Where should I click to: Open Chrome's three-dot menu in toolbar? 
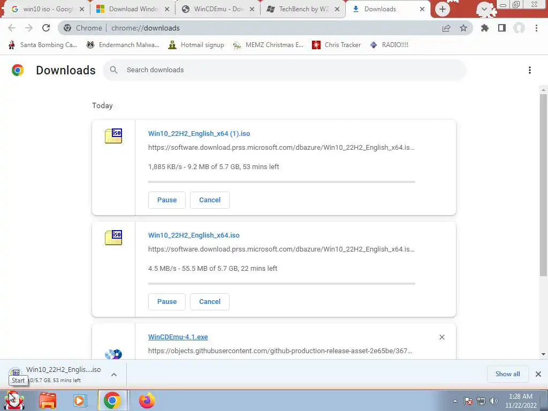click(536, 28)
